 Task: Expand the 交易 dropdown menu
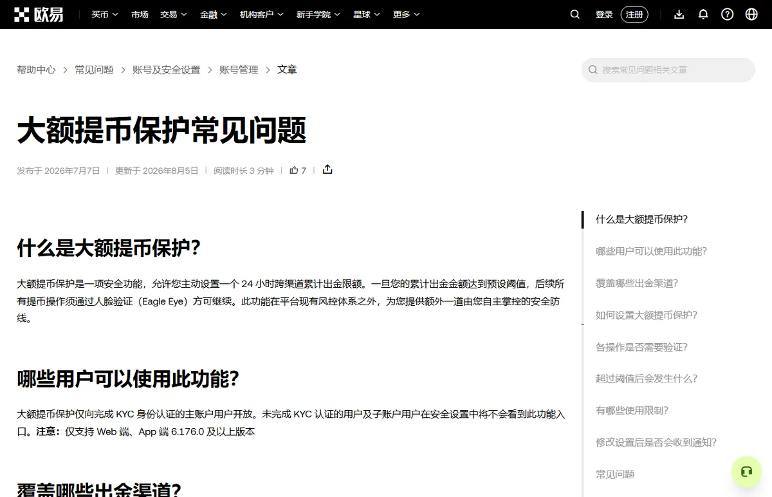pyautogui.click(x=174, y=14)
